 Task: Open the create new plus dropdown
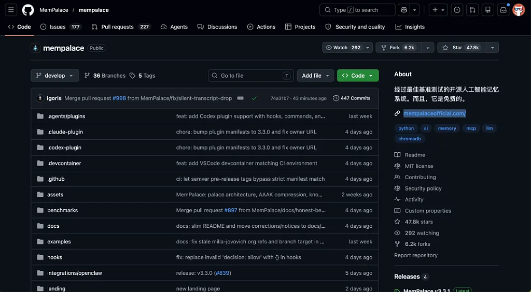(x=439, y=10)
